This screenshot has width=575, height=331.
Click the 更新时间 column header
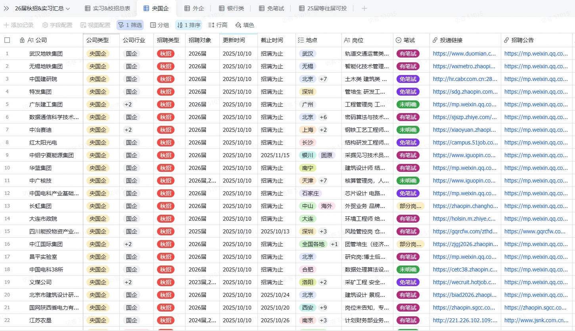pyautogui.click(x=238, y=40)
